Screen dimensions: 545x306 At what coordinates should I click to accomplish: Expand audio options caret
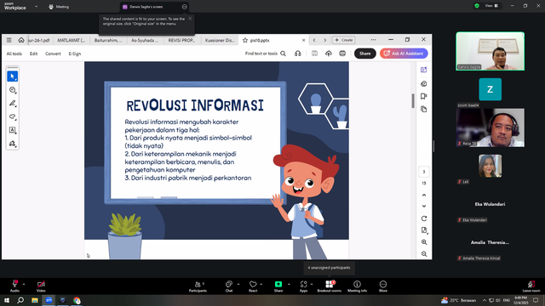(24, 284)
